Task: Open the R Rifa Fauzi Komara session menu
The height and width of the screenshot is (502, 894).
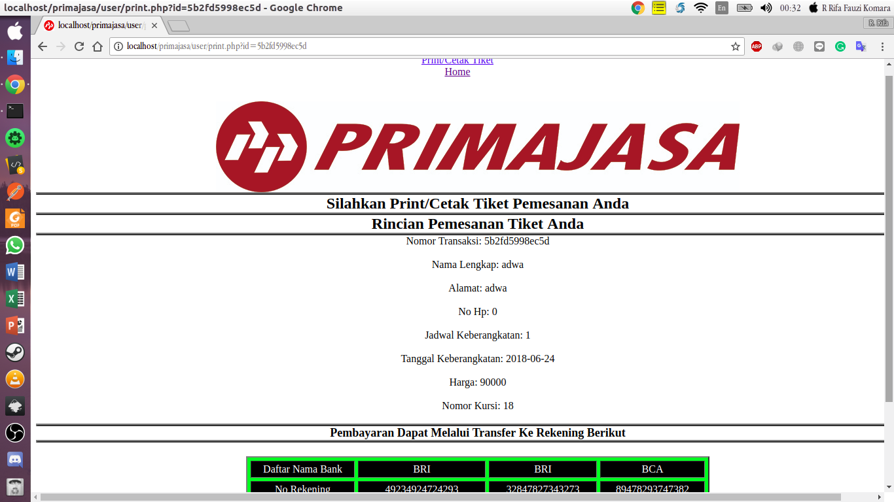Action: pos(849,8)
